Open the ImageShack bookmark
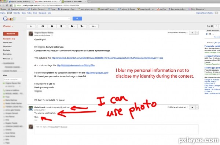 (146, 9)
